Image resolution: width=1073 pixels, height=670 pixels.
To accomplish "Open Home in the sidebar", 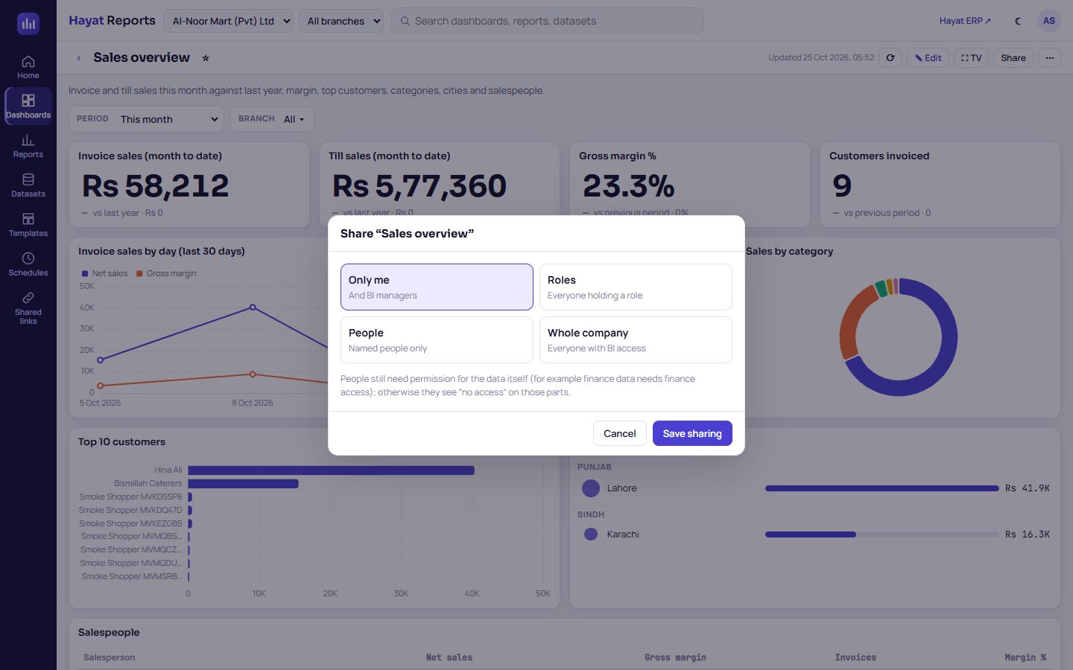I will [28, 67].
